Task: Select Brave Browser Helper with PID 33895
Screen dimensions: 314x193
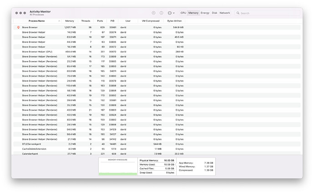Action: 157,42
